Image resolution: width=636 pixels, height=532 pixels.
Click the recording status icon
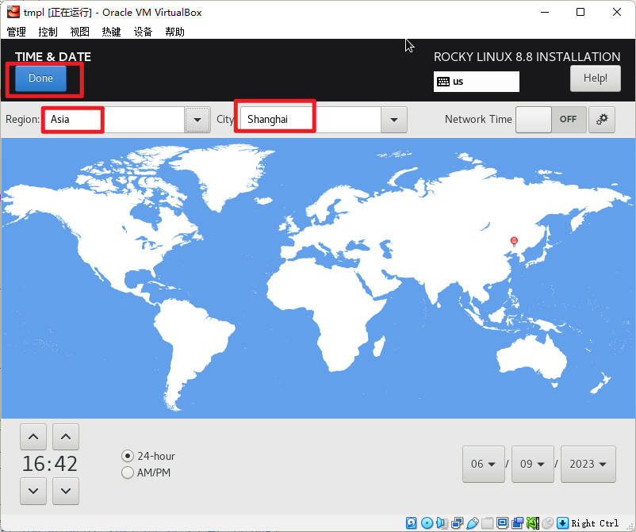tap(518, 523)
